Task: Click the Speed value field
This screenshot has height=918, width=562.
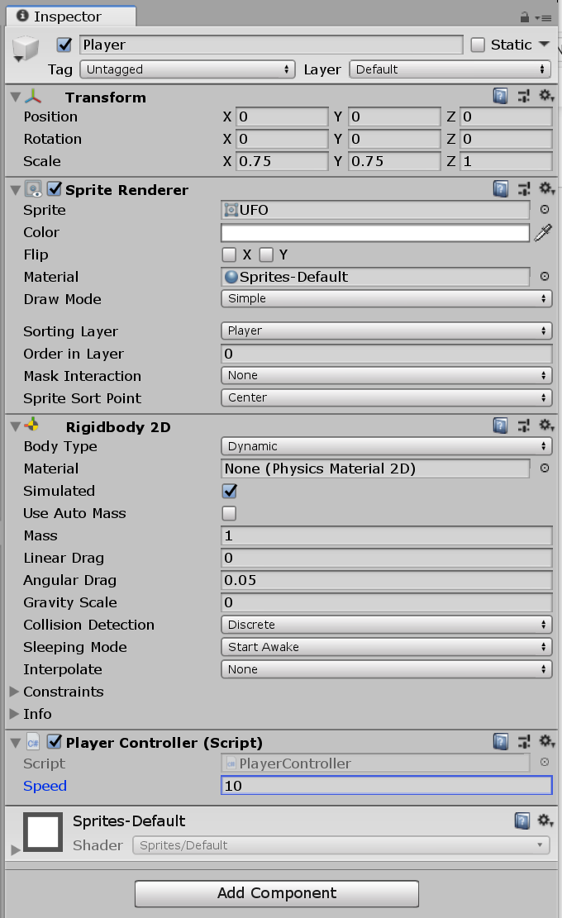Action: click(387, 786)
